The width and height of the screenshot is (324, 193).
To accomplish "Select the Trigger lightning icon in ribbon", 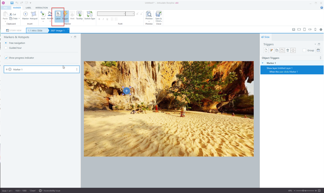I will tap(65, 15).
